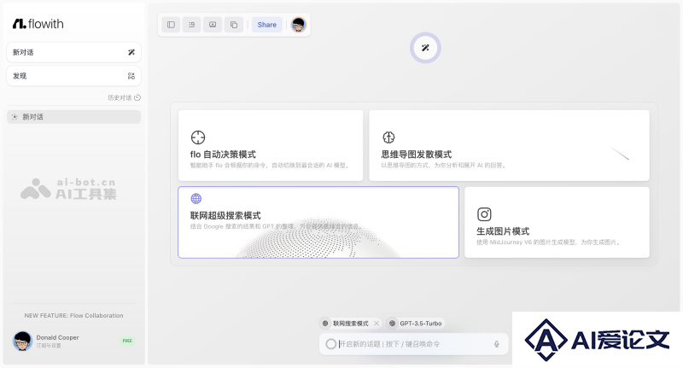Focus the 开启新的话题 input field
683x368 pixels.
click(414, 344)
